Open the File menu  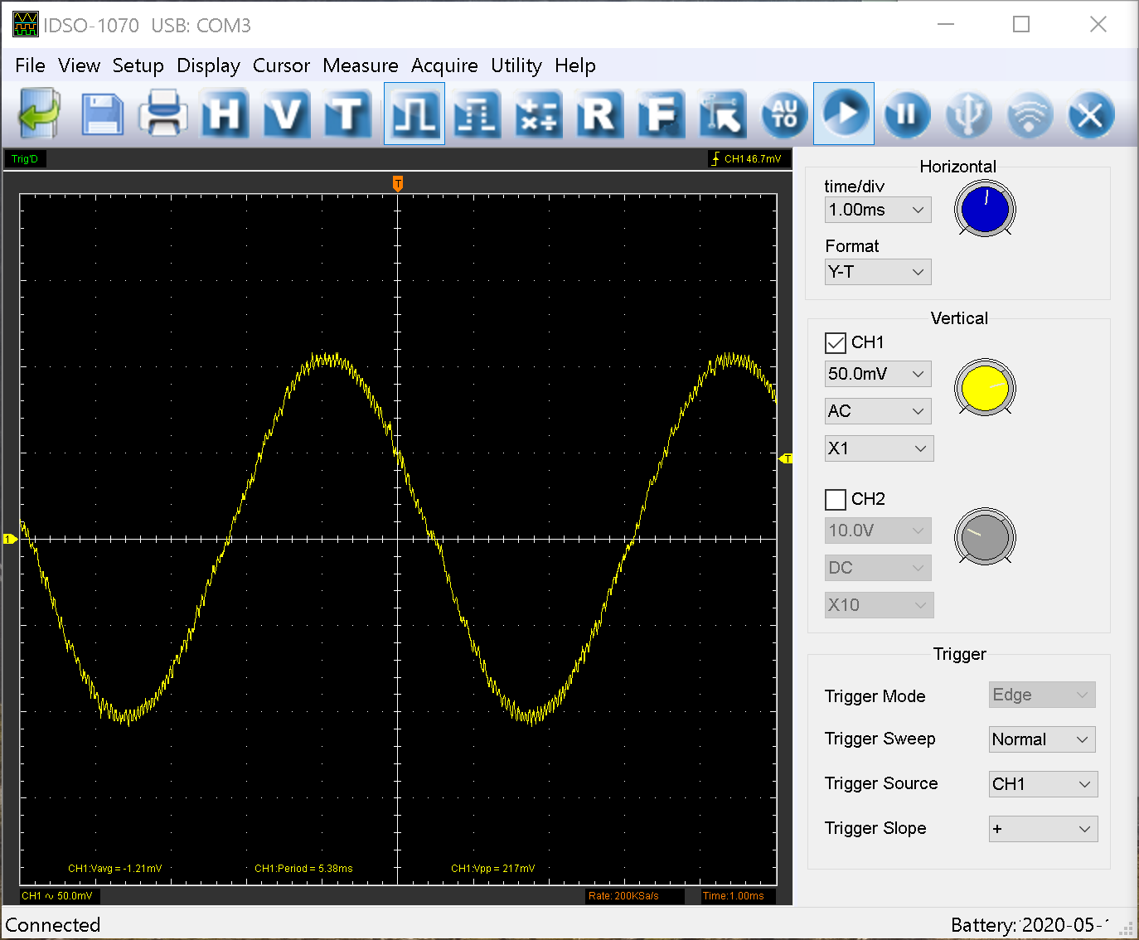(30, 65)
